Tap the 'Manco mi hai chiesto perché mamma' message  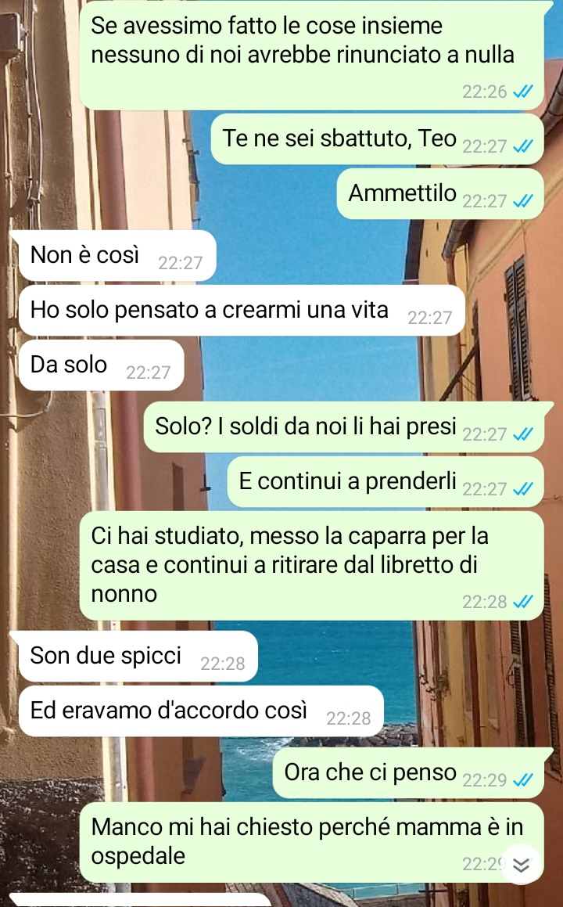311,842
